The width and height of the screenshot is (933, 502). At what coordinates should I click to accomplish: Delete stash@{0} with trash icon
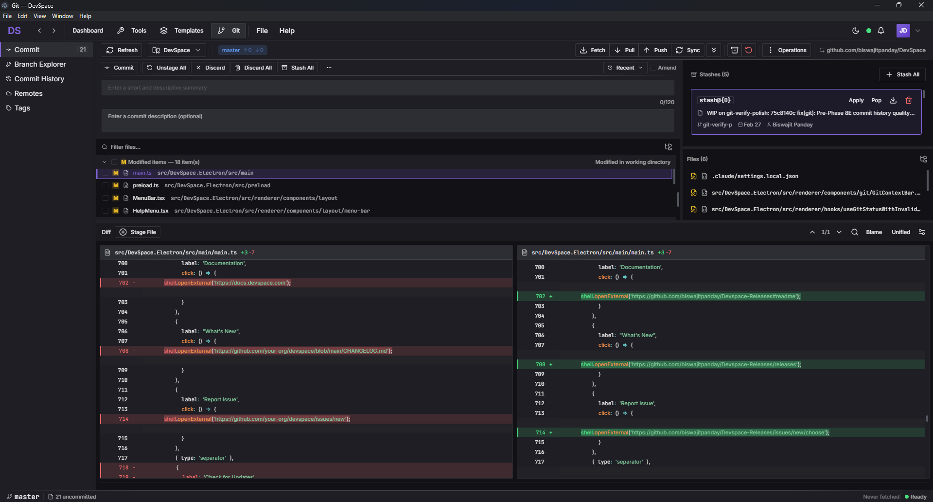pos(909,100)
